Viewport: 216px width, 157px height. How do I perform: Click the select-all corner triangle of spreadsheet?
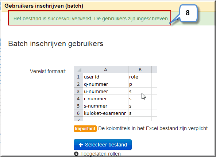pyautogui.click(x=78, y=69)
